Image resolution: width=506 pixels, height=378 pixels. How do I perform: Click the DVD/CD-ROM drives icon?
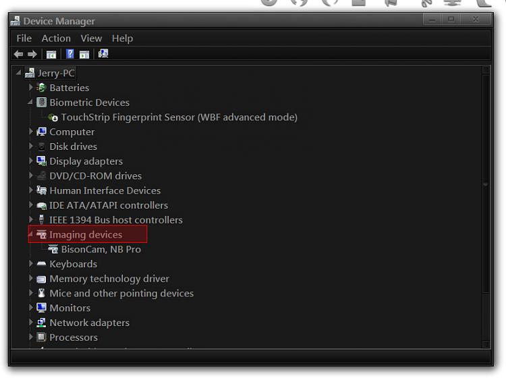tap(41, 176)
